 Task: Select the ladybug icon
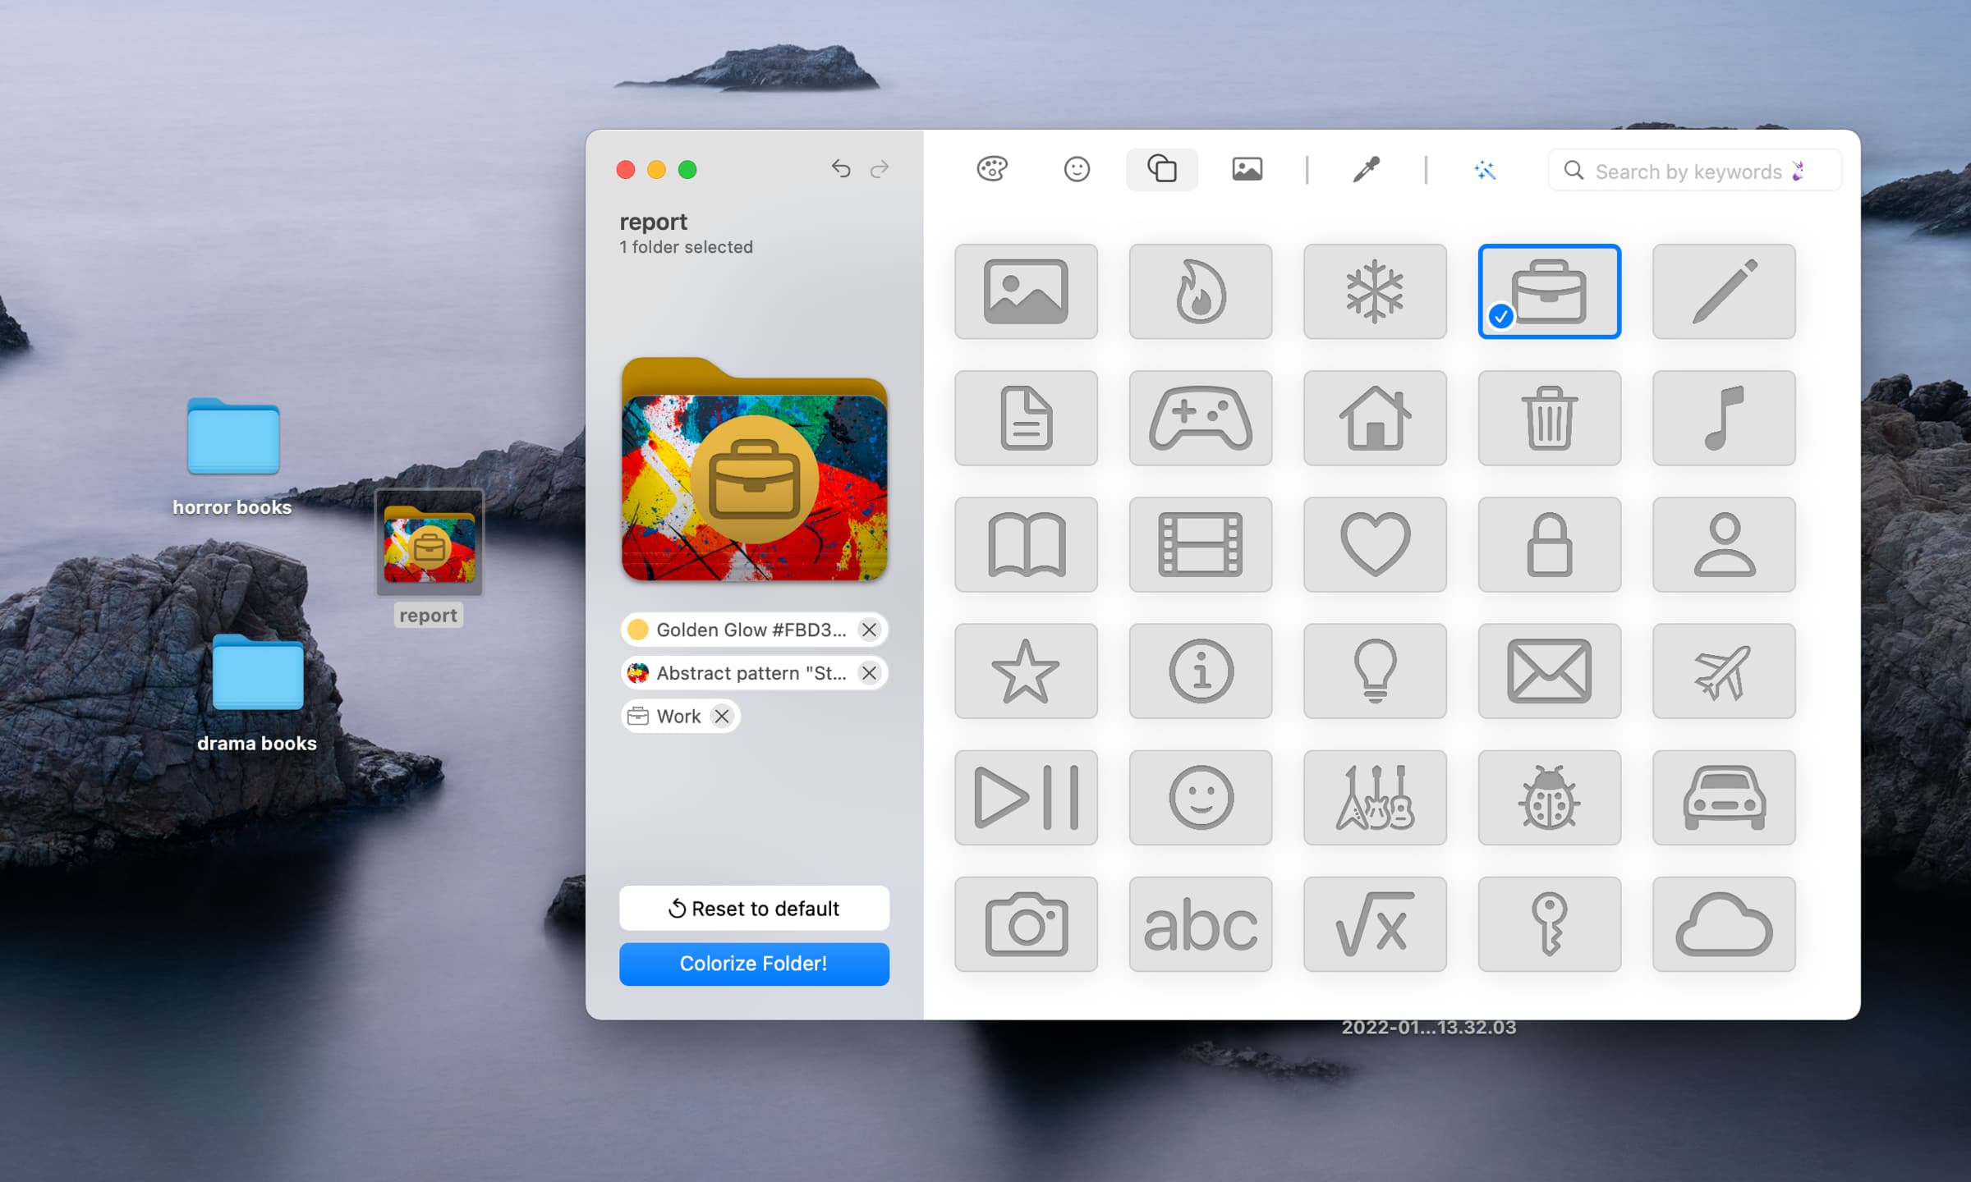pyautogui.click(x=1549, y=796)
